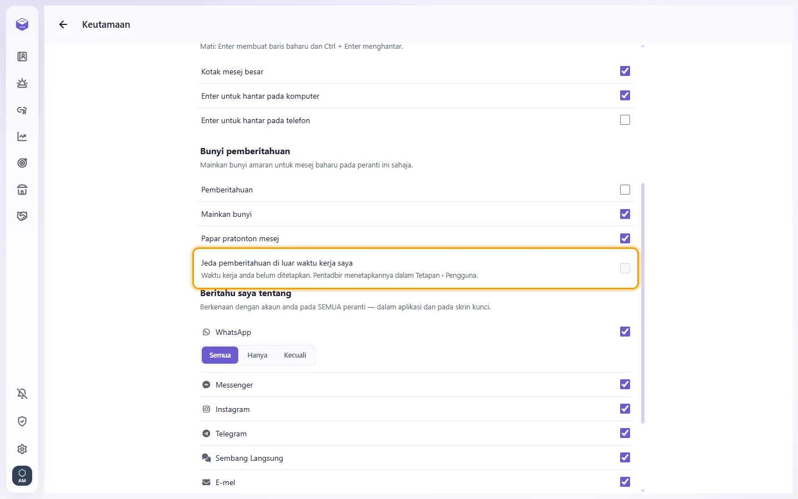Image resolution: width=798 pixels, height=499 pixels.
Task: Open the siren alert icon in the sidebar
Action: pyautogui.click(x=22, y=83)
